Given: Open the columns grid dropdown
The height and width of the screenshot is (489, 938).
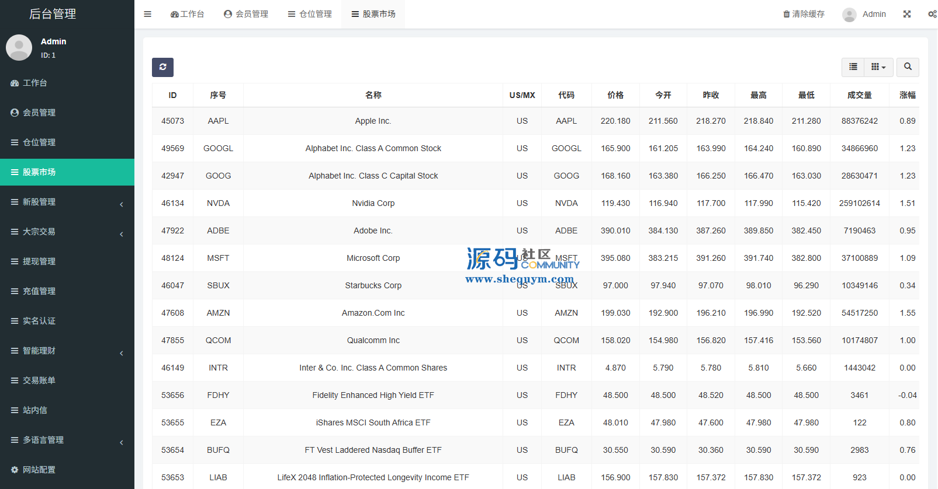Looking at the screenshot, I should [x=878, y=67].
